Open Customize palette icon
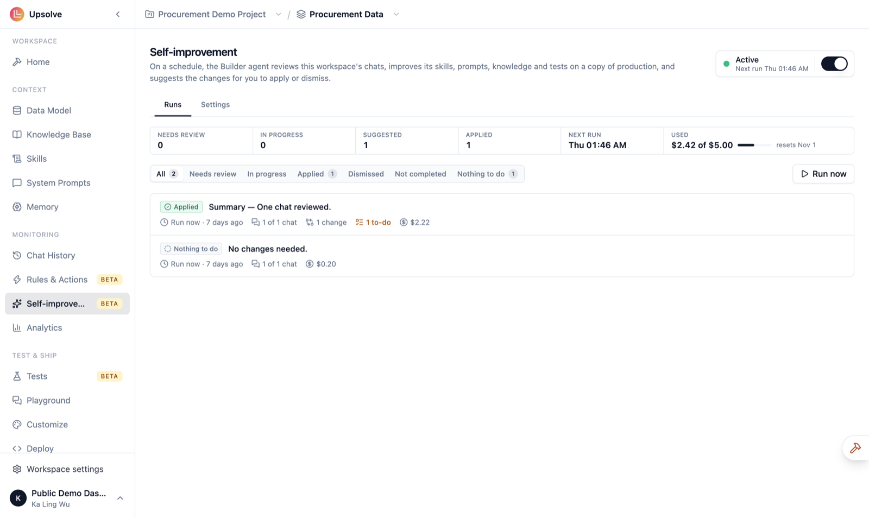Viewport: 869px width, 518px height. 17,425
